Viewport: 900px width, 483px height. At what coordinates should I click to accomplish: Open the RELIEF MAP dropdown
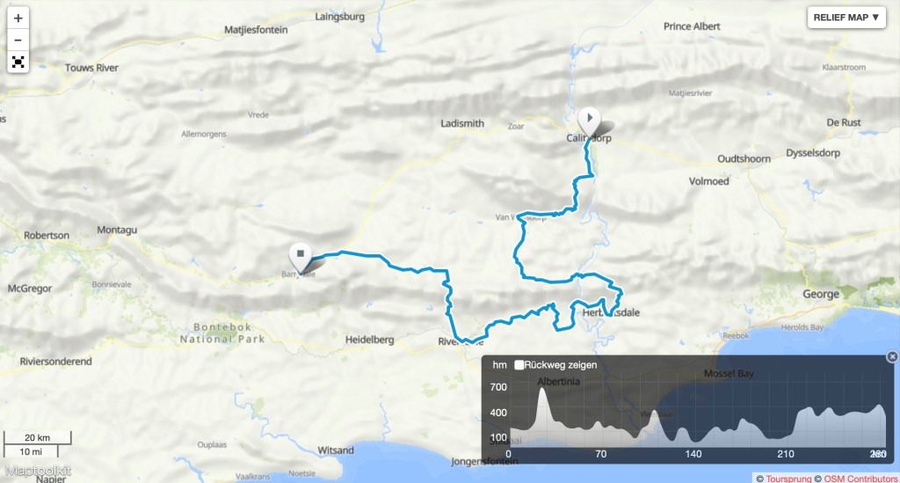pos(846,18)
